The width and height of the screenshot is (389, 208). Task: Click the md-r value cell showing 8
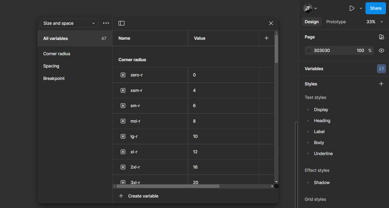[x=223, y=121]
